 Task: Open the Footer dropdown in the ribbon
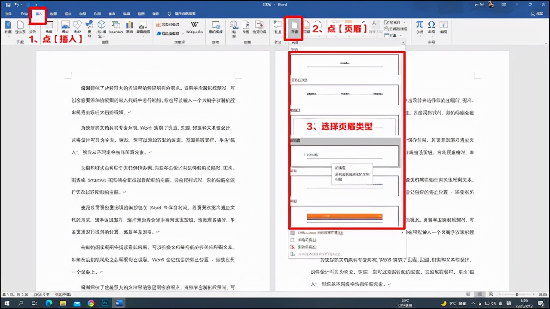point(306,29)
